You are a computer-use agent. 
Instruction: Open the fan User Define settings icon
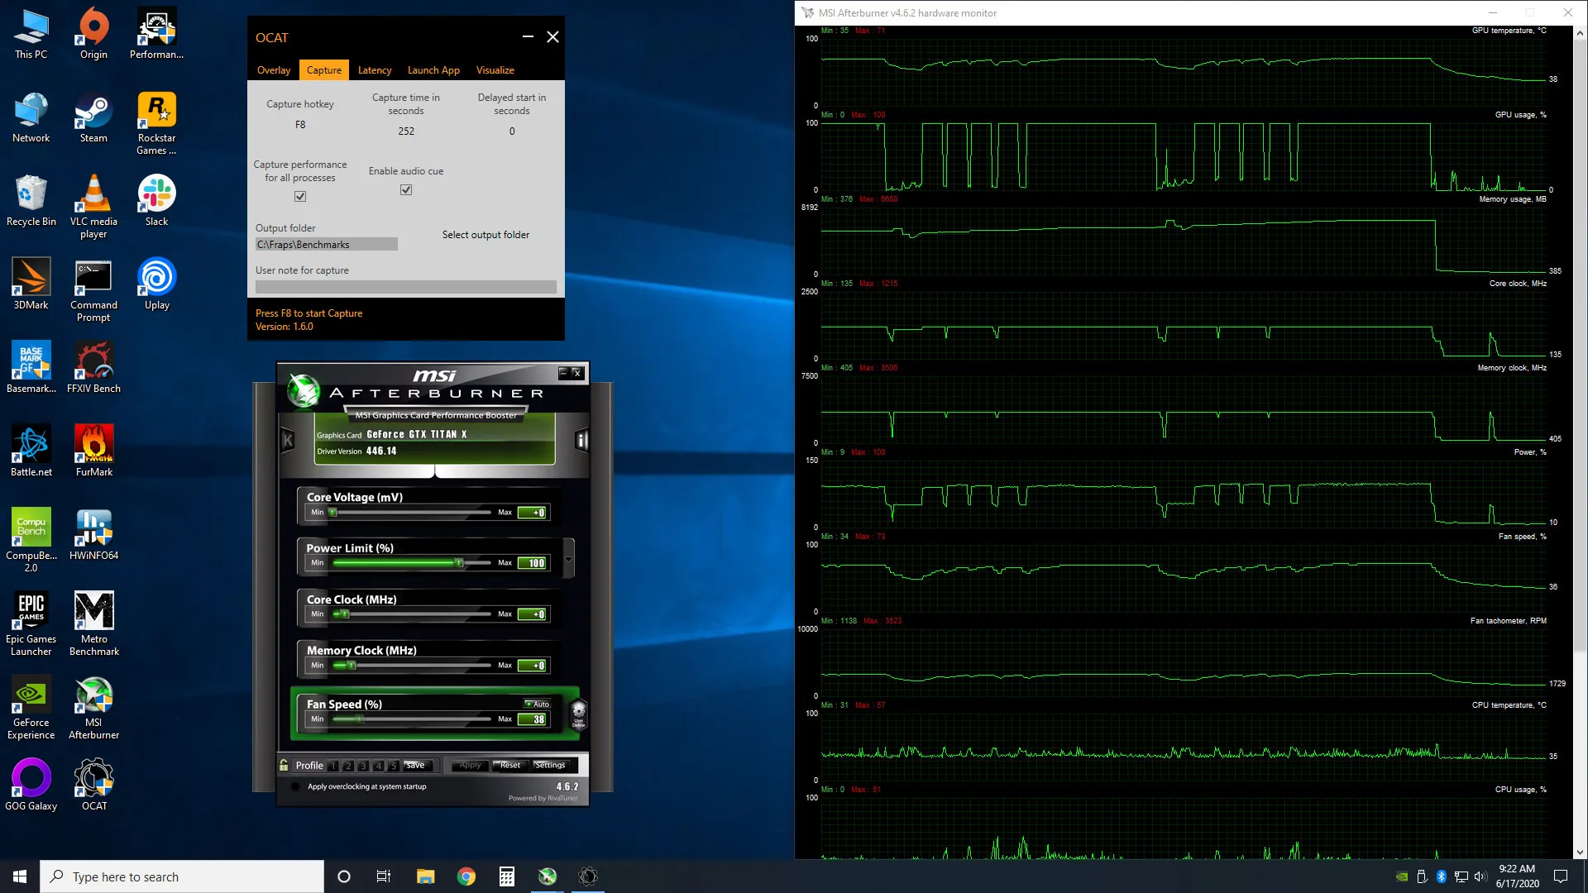point(578,713)
